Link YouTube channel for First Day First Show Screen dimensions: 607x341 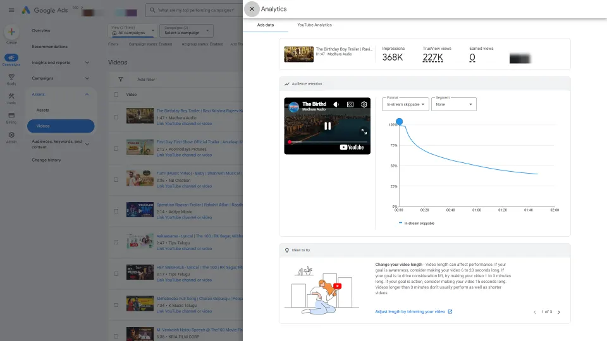(x=184, y=155)
